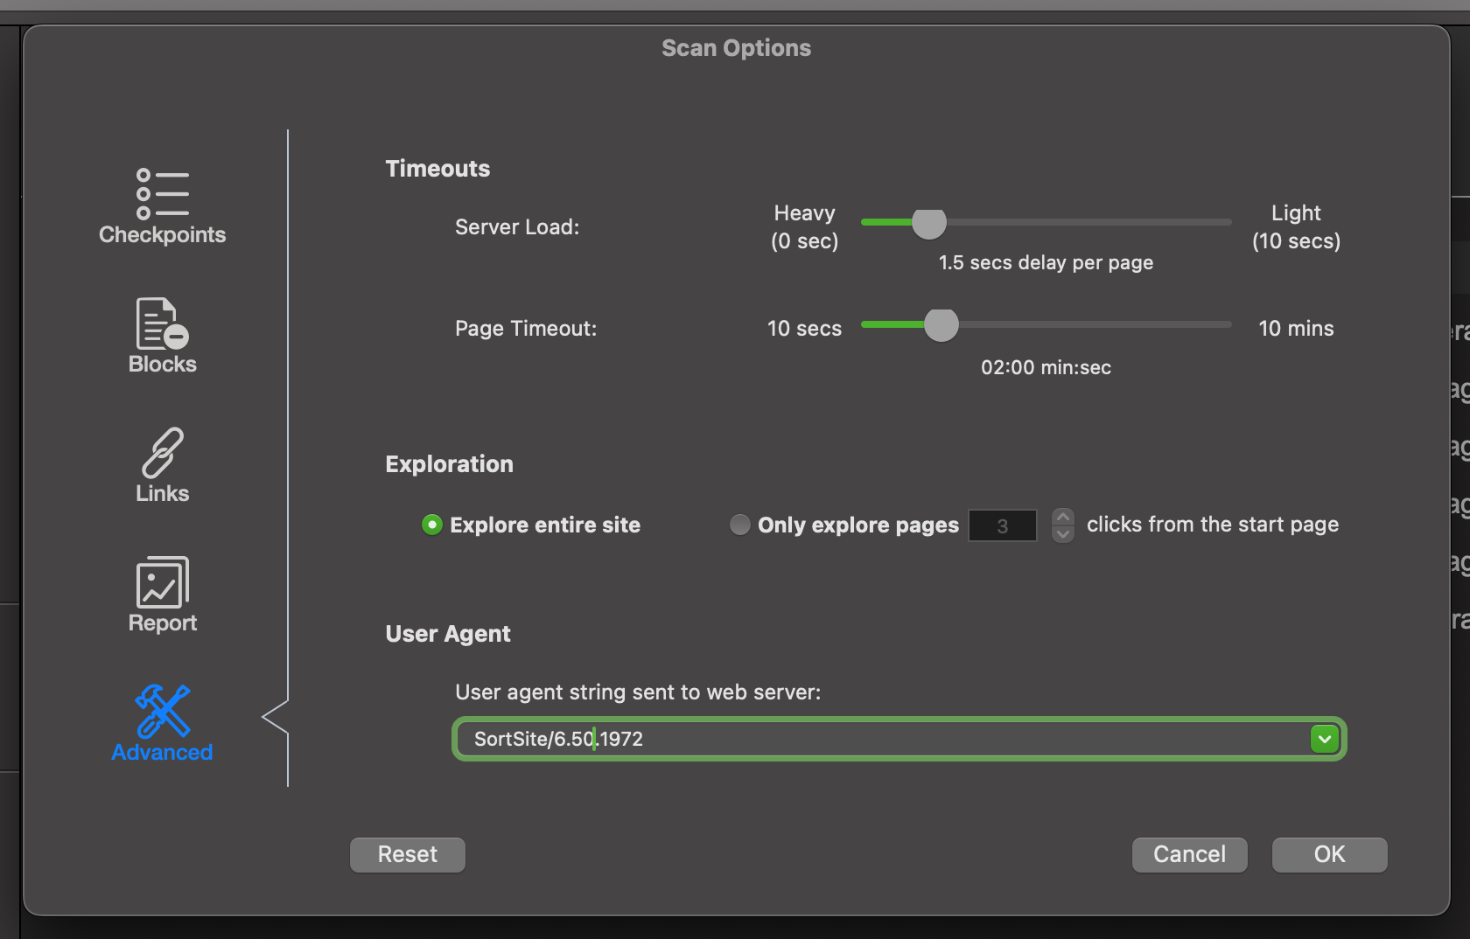1470x939 pixels.
Task: Click the Advanced tools icon
Action: click(162, 711)
